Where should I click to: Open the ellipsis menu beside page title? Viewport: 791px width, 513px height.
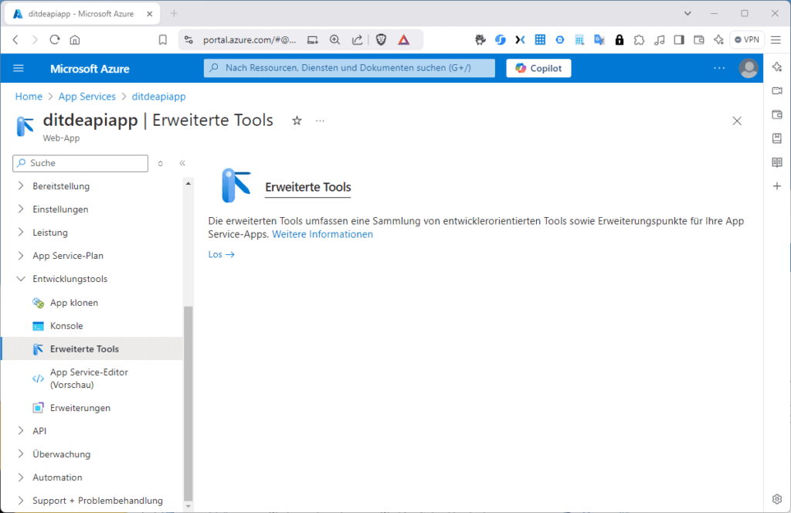tap(320, 121)
